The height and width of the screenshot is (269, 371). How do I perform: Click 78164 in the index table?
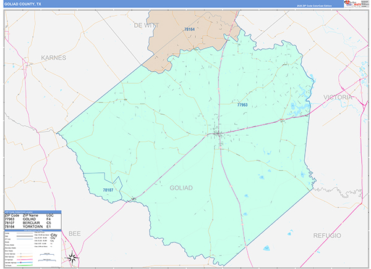pos(9,226)
